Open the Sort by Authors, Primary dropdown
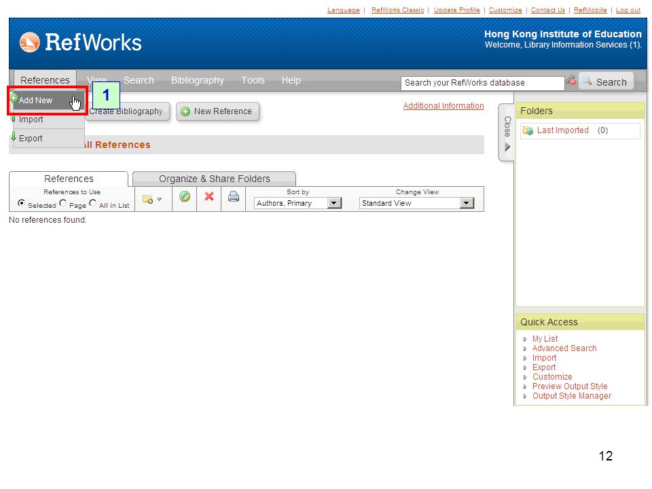The height and width of the screenshot is (489, 652). point(297,203)
